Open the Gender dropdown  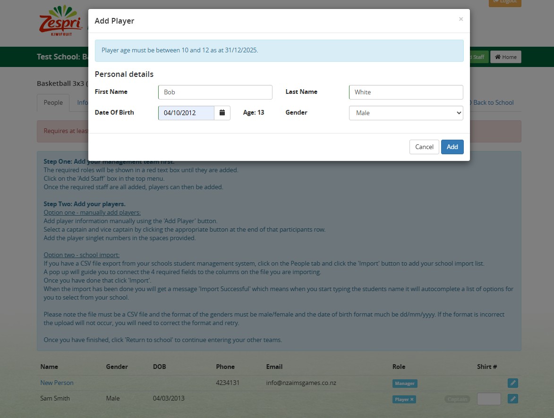pyautogui.click(x=406, y=113)
